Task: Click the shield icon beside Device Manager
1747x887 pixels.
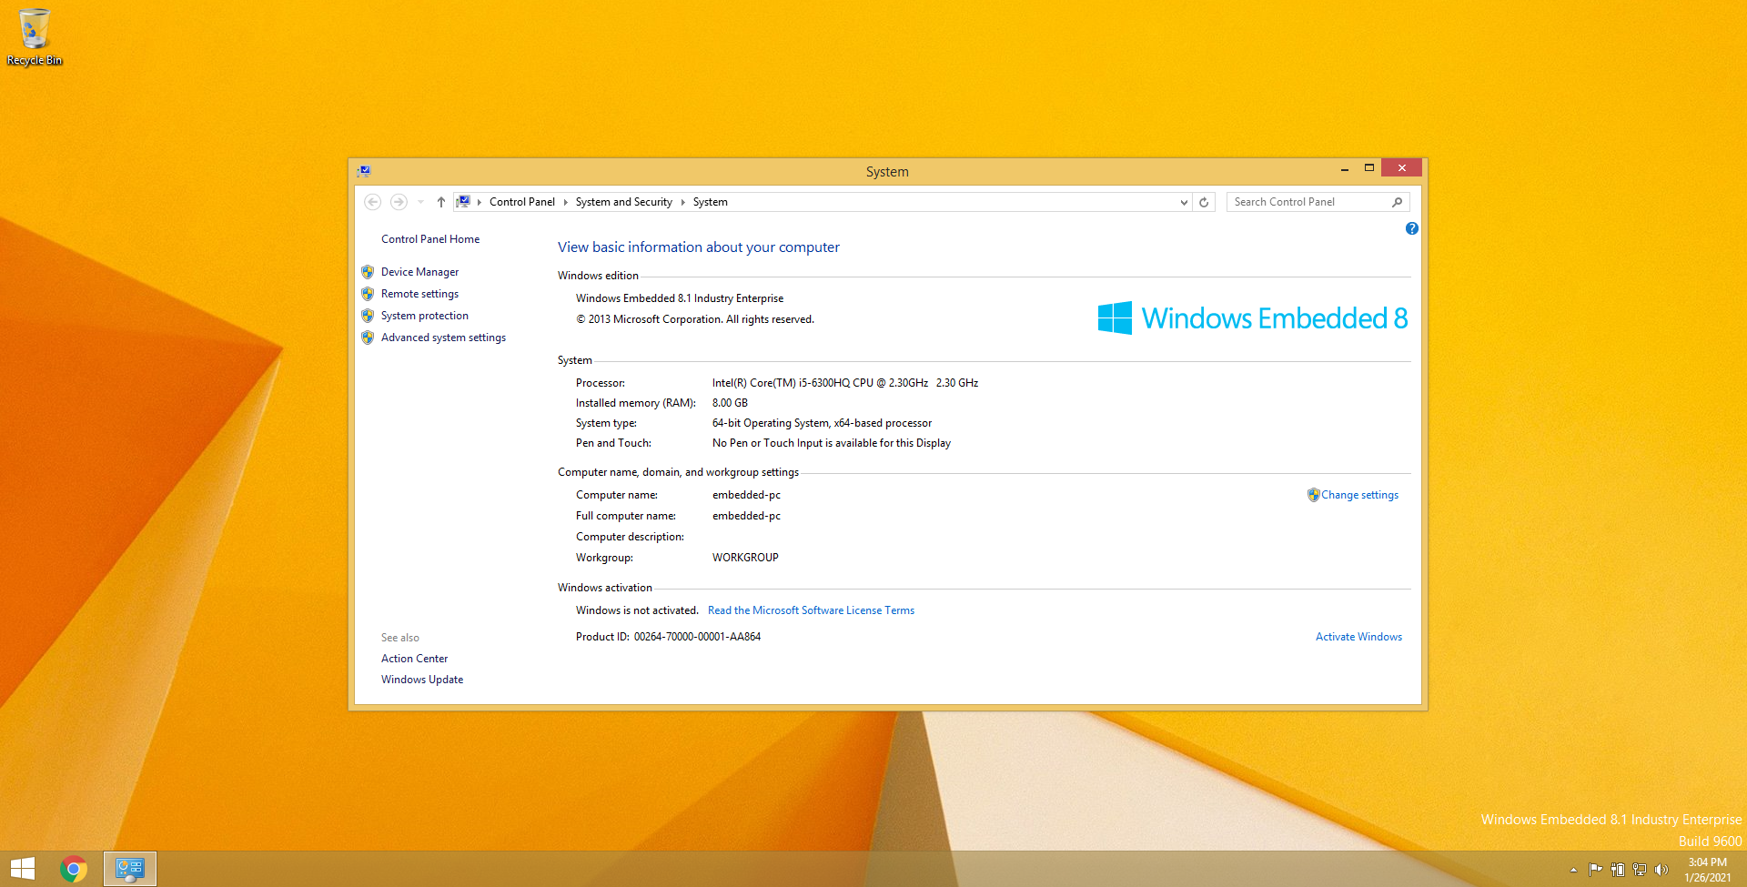Action: pyautogui.click(x=368, y=272)
